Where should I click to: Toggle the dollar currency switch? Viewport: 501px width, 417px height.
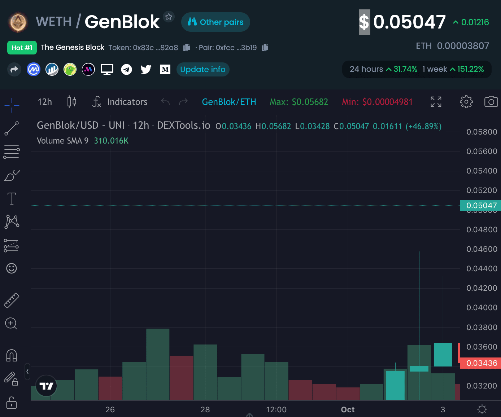[364, 22]
